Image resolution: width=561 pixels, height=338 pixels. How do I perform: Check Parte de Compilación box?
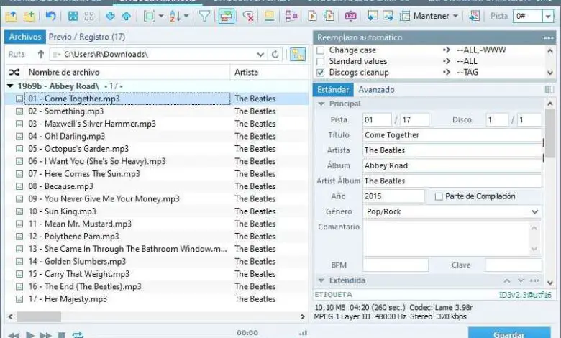click(439, 196)
